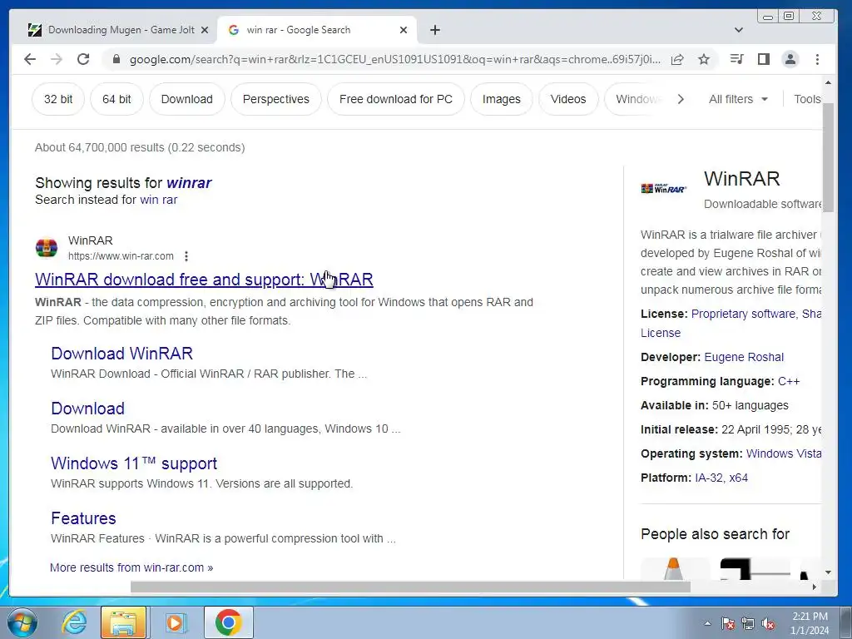Open Windows Explorer folder in the taskbar
852x639 pixels.
click(x=123, y=622)
